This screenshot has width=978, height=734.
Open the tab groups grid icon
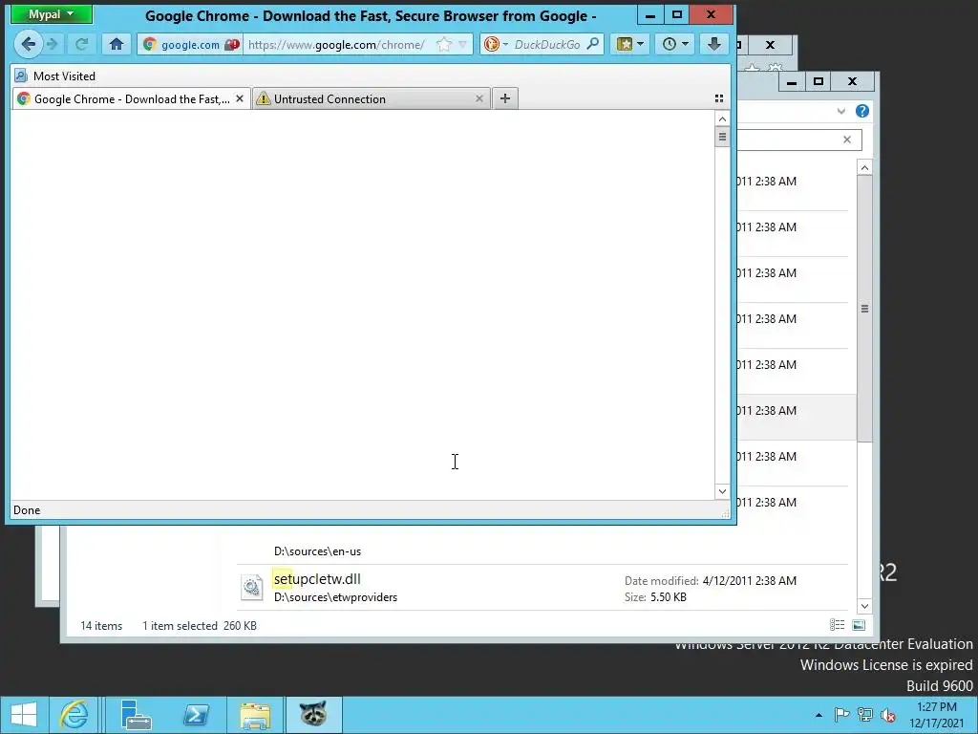(x=718, y=98)
